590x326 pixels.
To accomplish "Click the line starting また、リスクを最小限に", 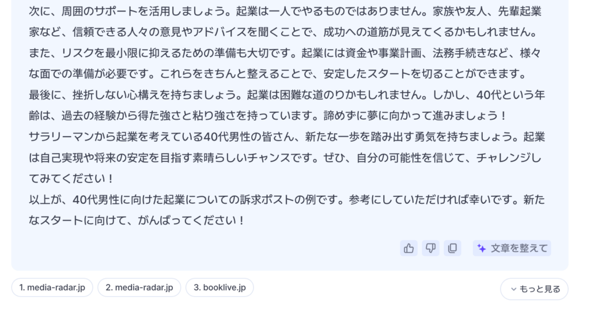I will (x=285, y=53).
